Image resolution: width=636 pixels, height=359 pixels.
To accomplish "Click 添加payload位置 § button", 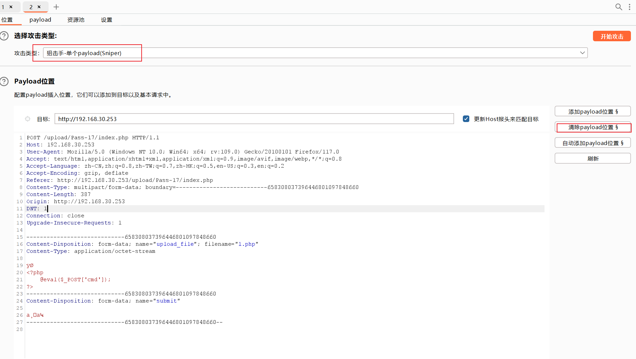I will pos(593,112).
